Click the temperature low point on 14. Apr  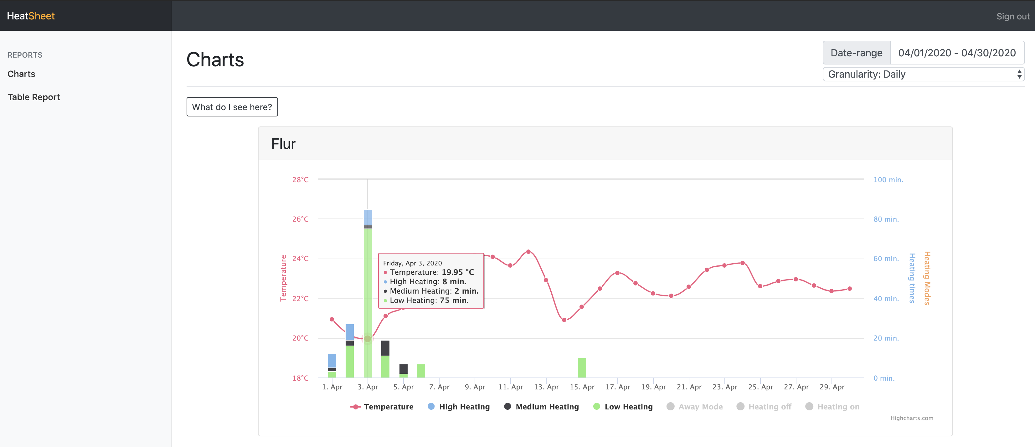564,320
